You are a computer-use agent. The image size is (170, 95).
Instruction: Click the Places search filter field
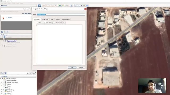[16, 73]
